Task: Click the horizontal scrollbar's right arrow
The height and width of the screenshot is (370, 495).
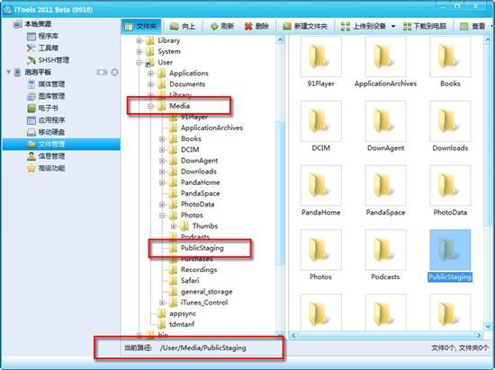Action: point(479,335)
